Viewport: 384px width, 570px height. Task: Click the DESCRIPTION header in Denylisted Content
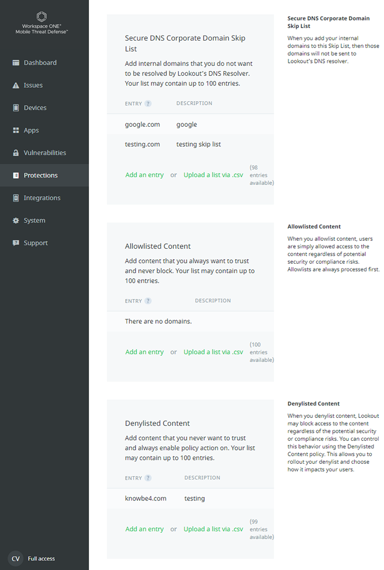pyautogui.click(x=202, y=478)
